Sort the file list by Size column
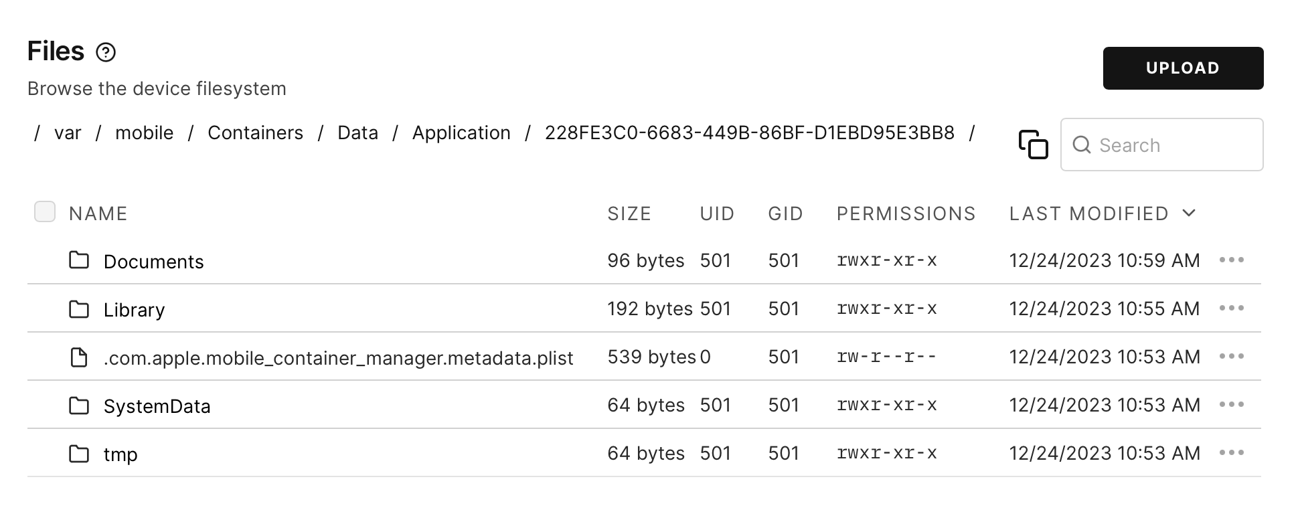Screen dimensions: 1300x530 629,213
